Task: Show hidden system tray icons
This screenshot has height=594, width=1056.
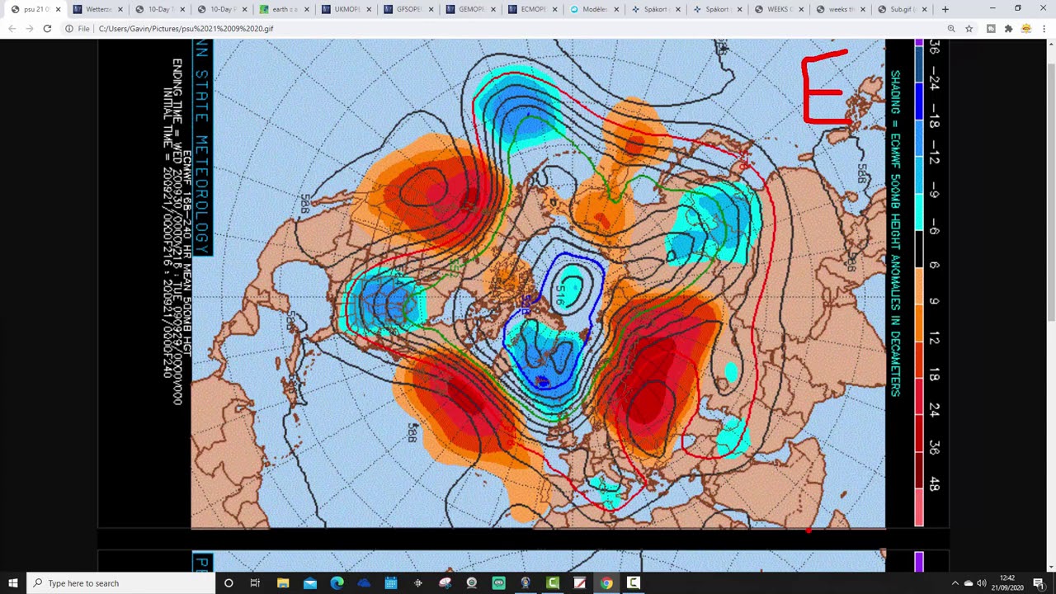Action: [x=955, y=583]
